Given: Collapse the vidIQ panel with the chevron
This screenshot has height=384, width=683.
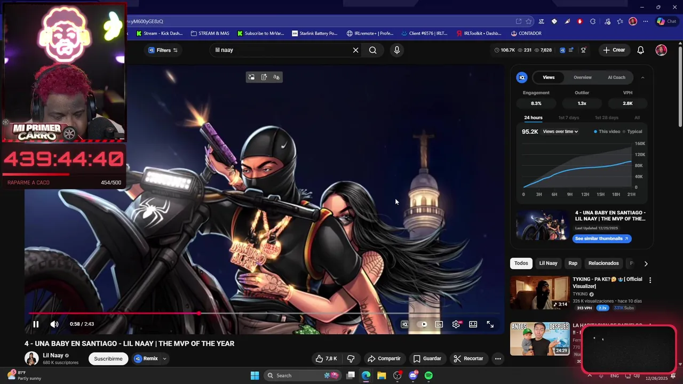Looking at the screenshot, I should [642, 77].
